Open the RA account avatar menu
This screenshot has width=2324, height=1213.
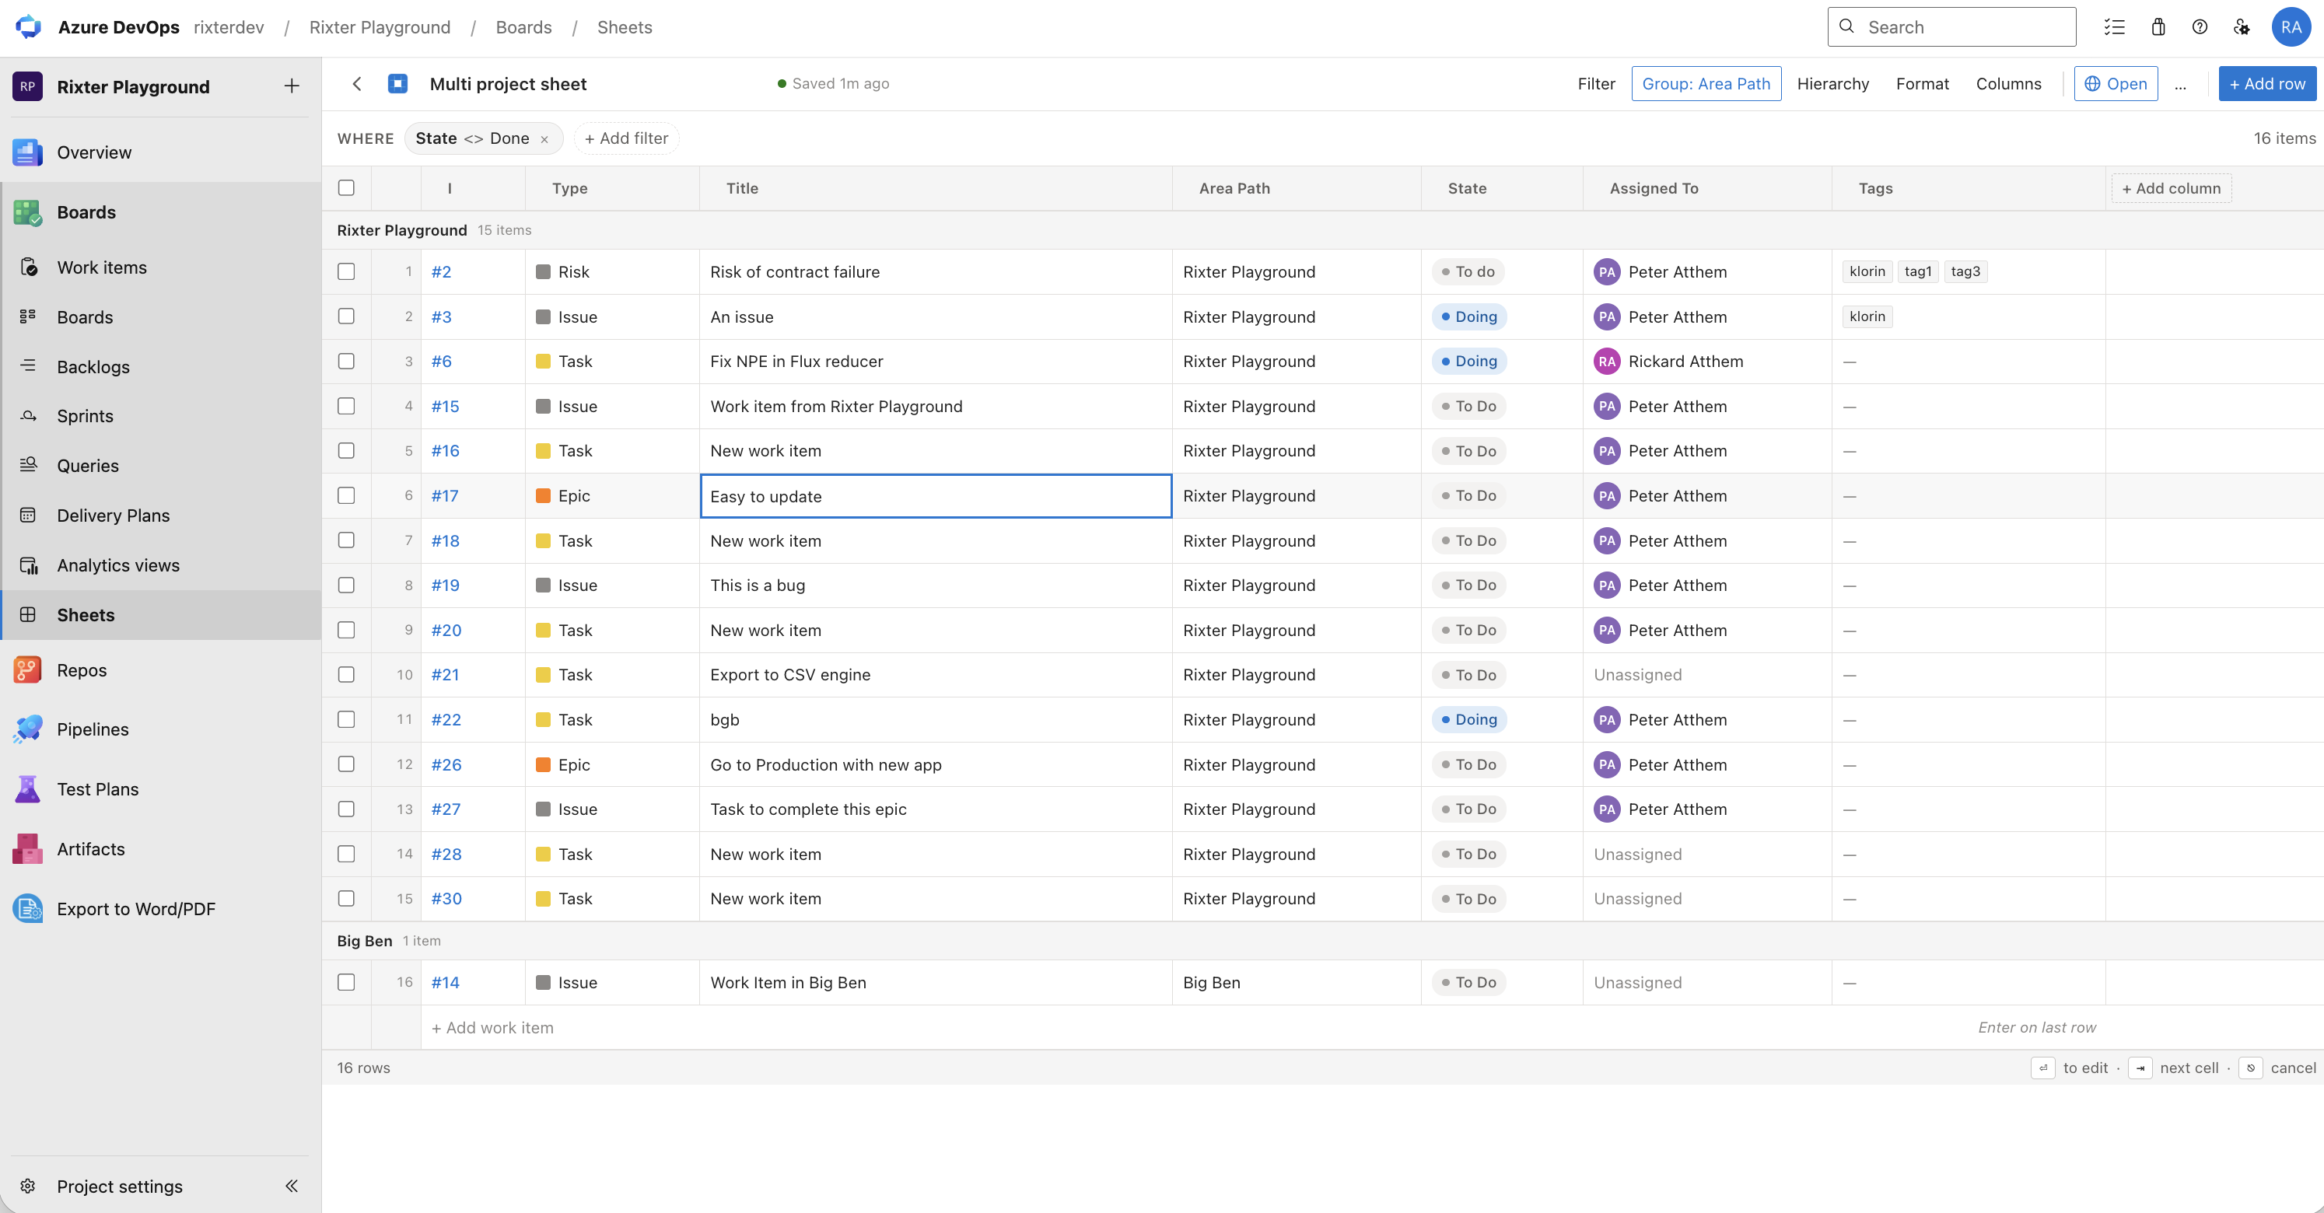click(2291, 27)
